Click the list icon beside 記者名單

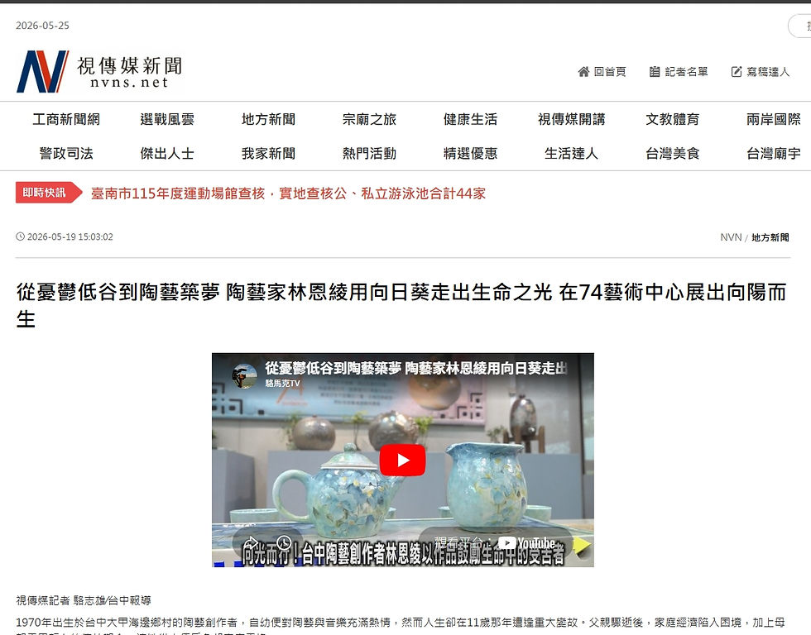[655, 72]
